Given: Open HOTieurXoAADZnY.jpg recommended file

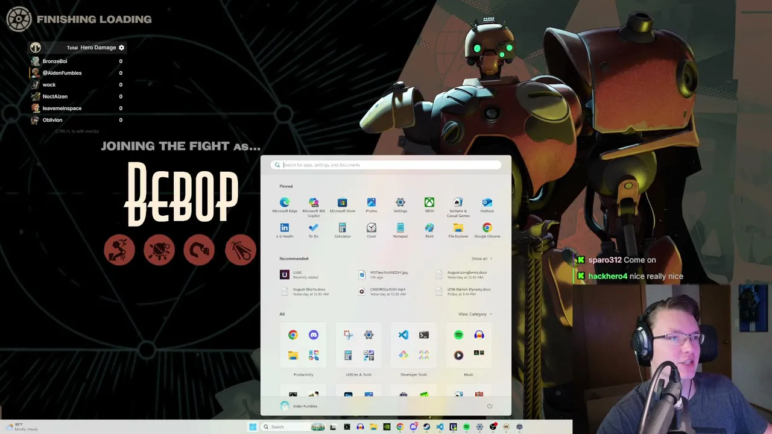Looking at the screenshot, I should 384,275.
